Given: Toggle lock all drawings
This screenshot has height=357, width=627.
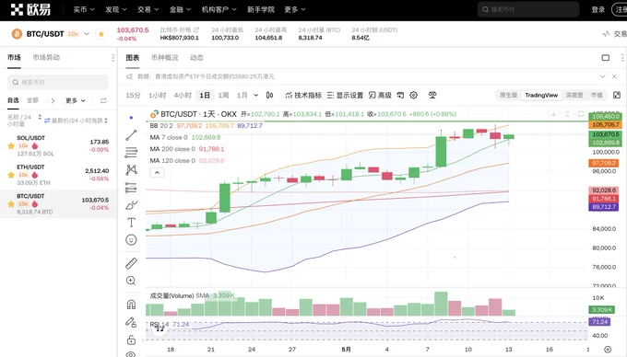Looking at the screenshot, I should (131, 340).
